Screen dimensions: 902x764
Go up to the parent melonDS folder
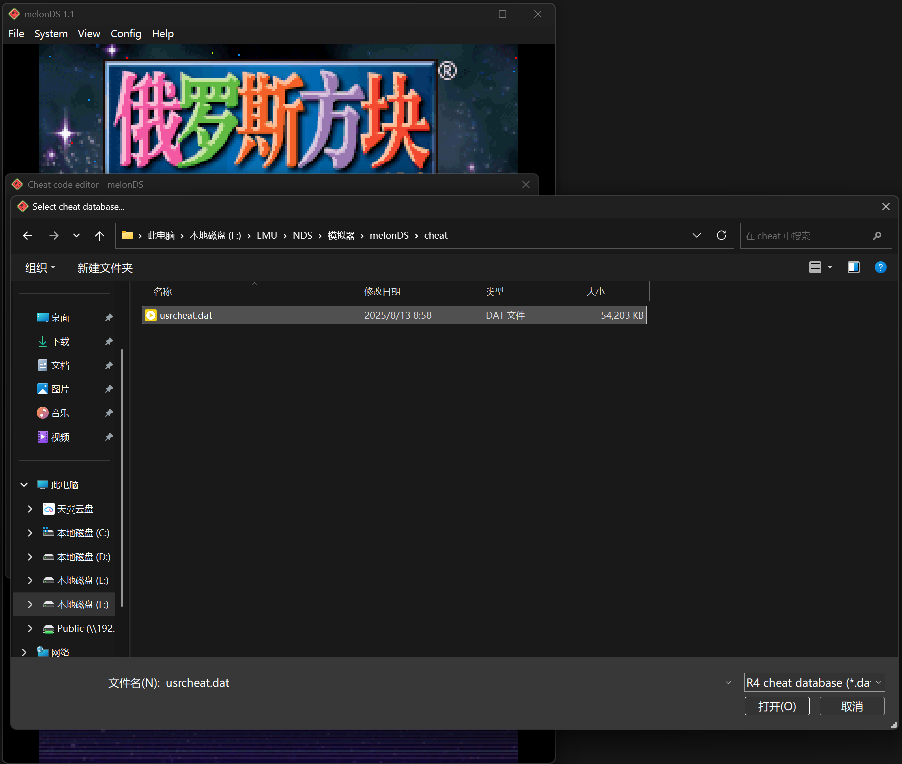click(x=99, y=235)
